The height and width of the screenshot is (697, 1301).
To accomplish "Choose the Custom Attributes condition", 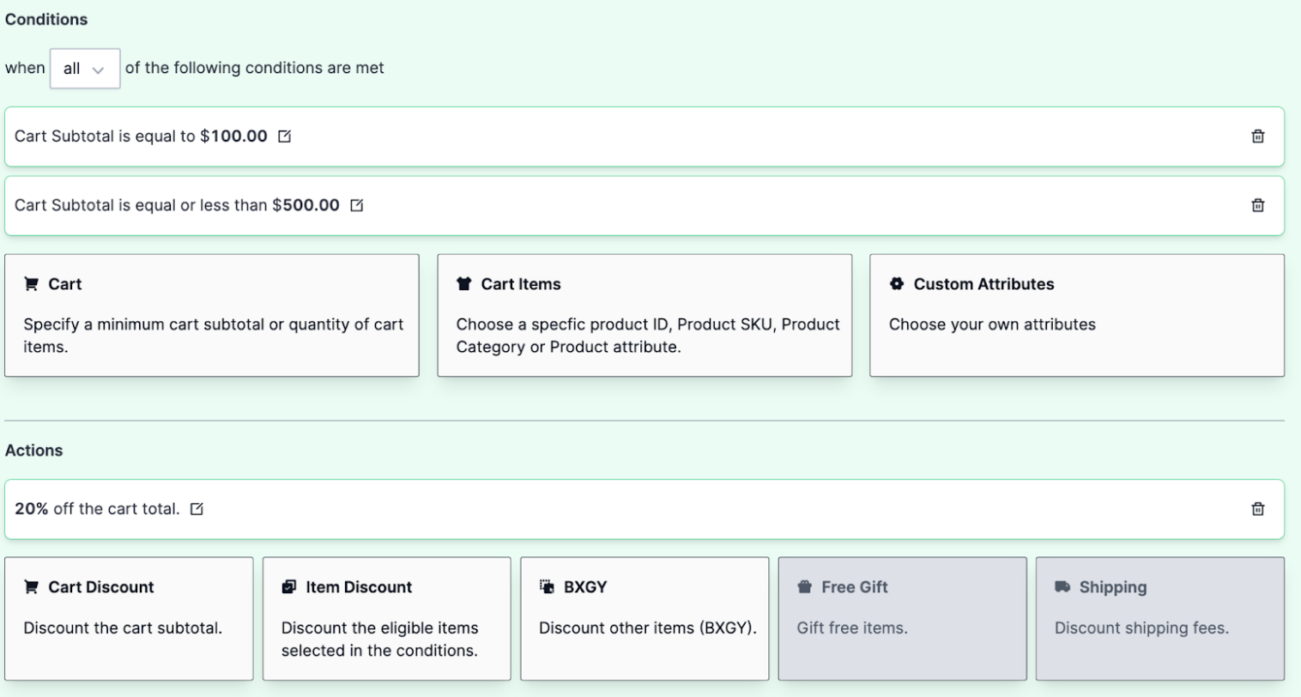I will click(1076, 315).
